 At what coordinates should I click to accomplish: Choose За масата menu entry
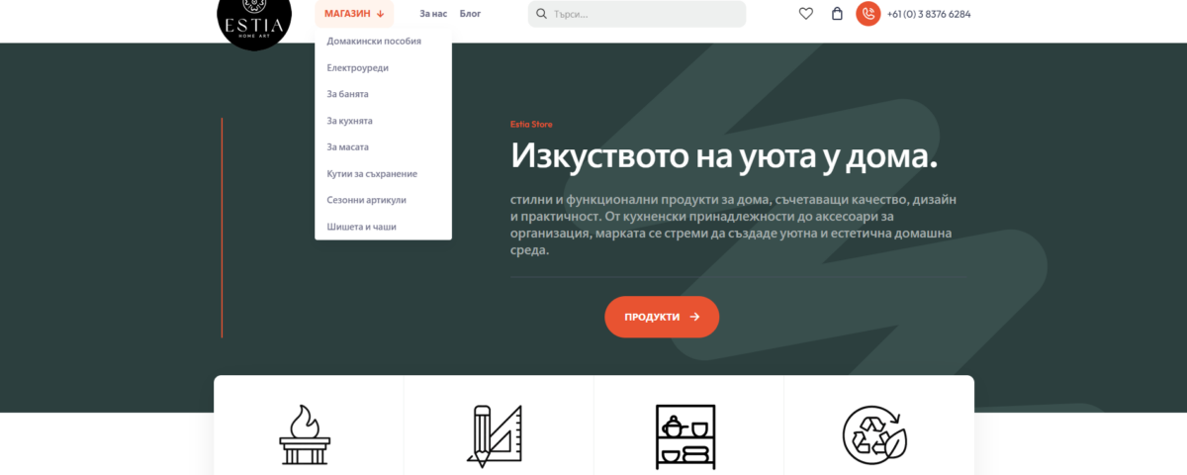tap(347, 147)
